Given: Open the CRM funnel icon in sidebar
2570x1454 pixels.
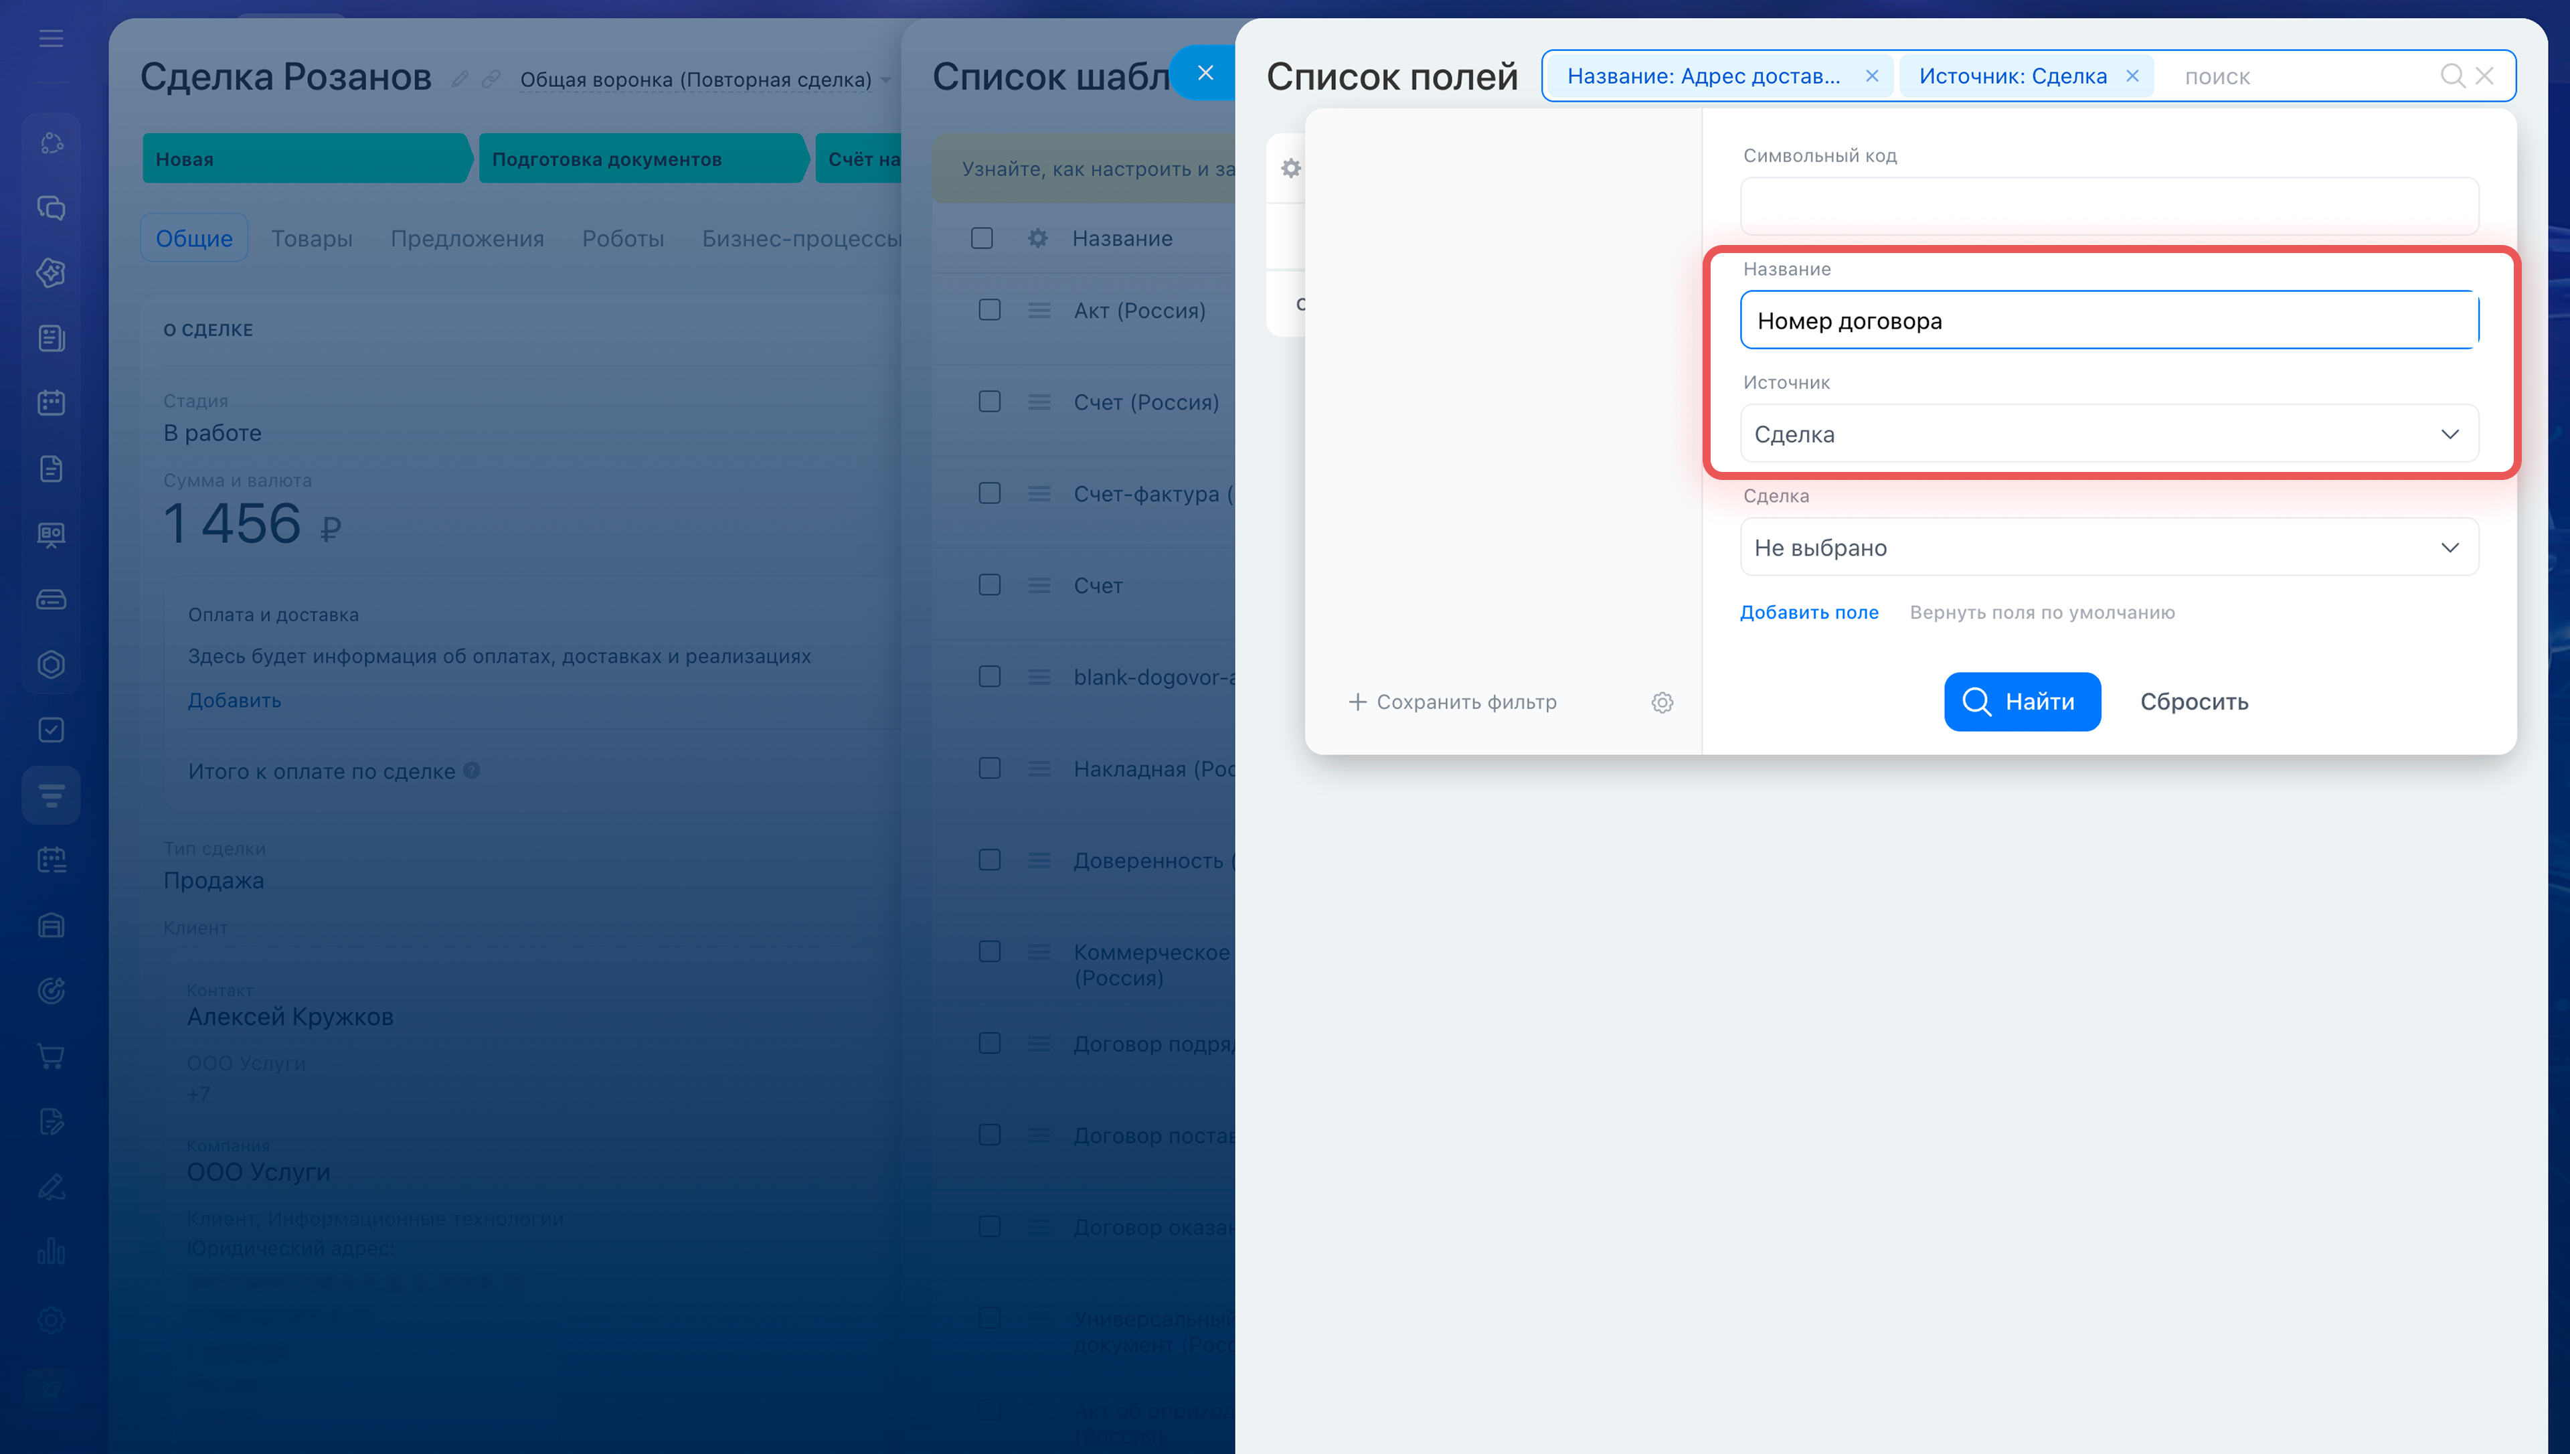Looking at the screenshot, I should point(51,795).
